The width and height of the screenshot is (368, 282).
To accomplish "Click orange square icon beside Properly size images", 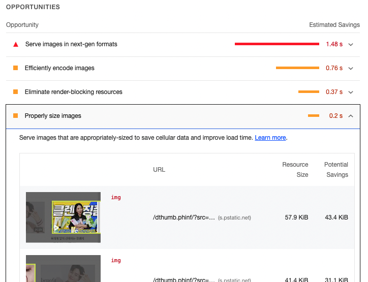I will 15,116.
